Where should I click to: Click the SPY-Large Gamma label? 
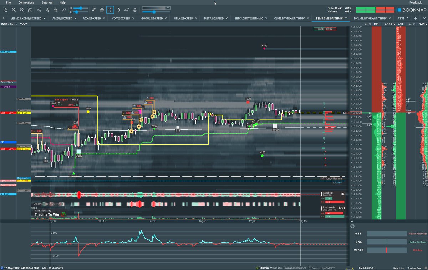tap(331, 178)
